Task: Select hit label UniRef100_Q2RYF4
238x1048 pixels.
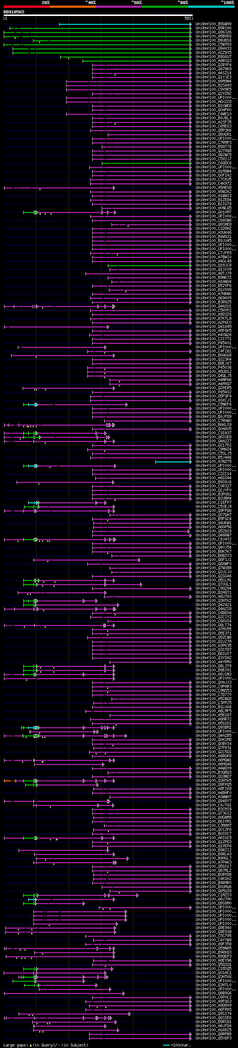Action: coord(213,65)
